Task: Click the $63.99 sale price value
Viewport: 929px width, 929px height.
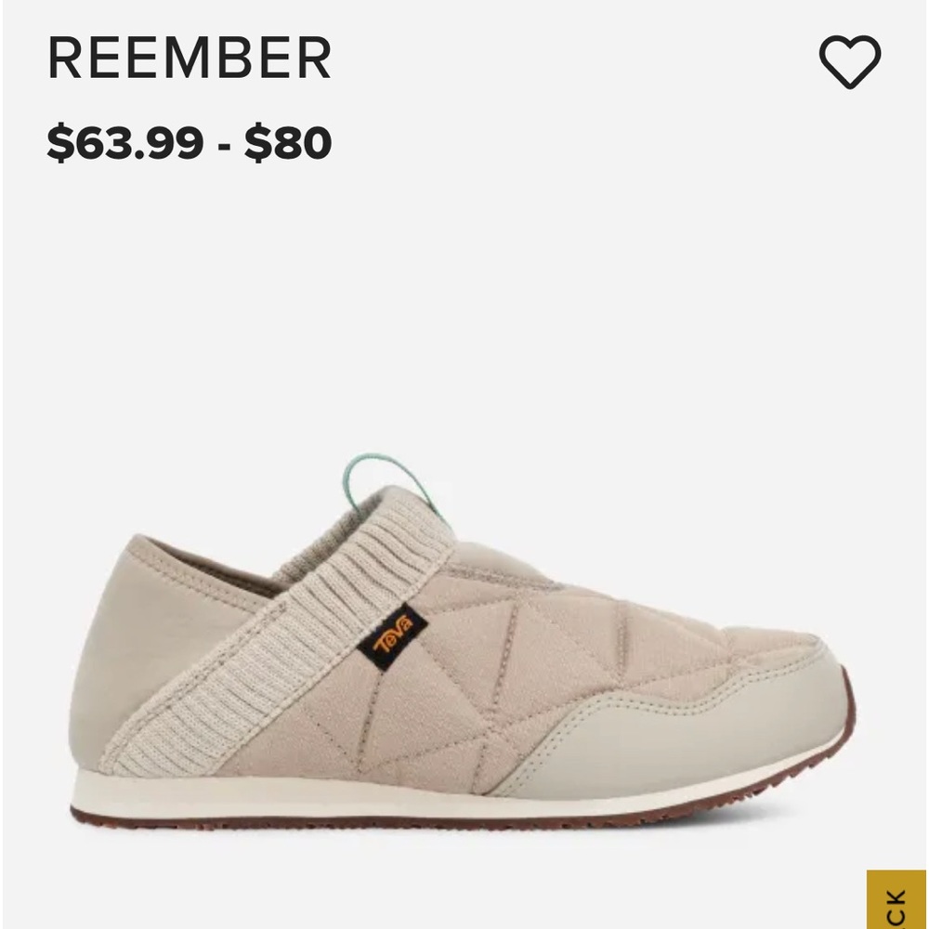Action: (x=125, y=142)
